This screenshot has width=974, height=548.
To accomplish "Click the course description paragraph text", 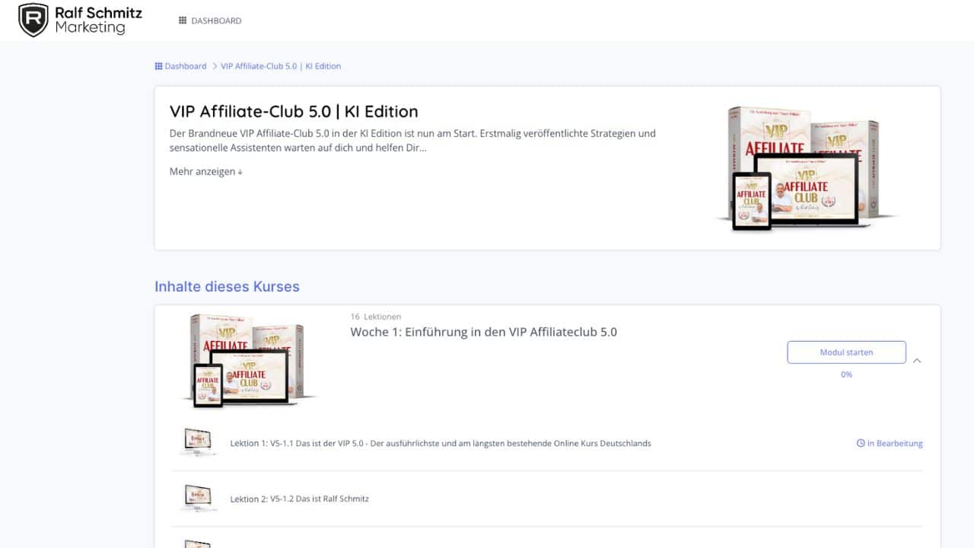I will (412, 141).
